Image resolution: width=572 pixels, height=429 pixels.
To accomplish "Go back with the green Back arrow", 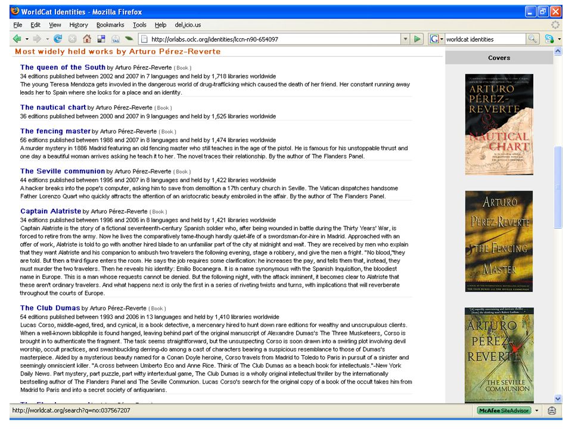I will (x=17, y=39).
